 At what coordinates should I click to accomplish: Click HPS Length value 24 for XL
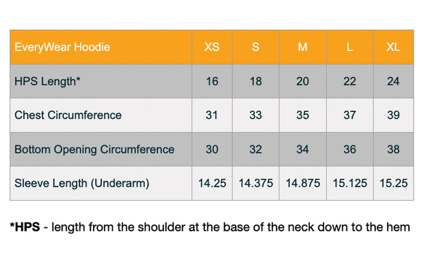click(x=394, y=81)
